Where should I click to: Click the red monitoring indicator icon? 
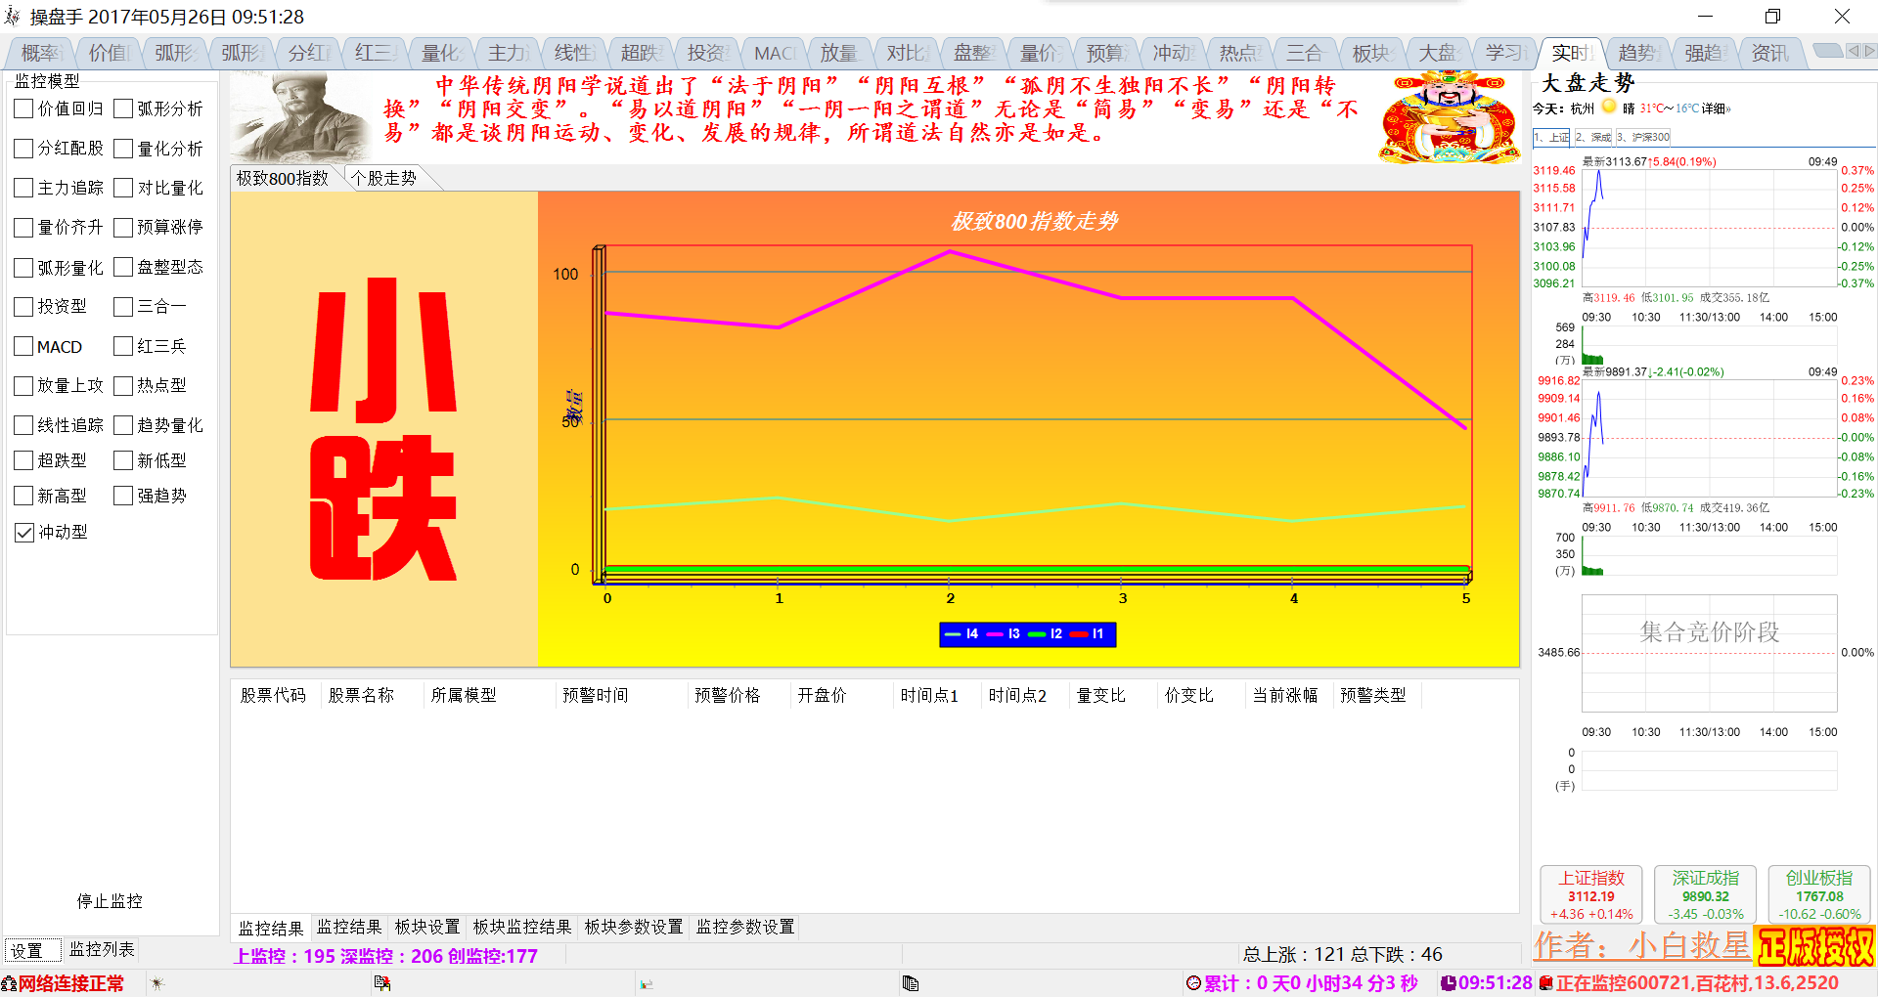pos(1545,983)
